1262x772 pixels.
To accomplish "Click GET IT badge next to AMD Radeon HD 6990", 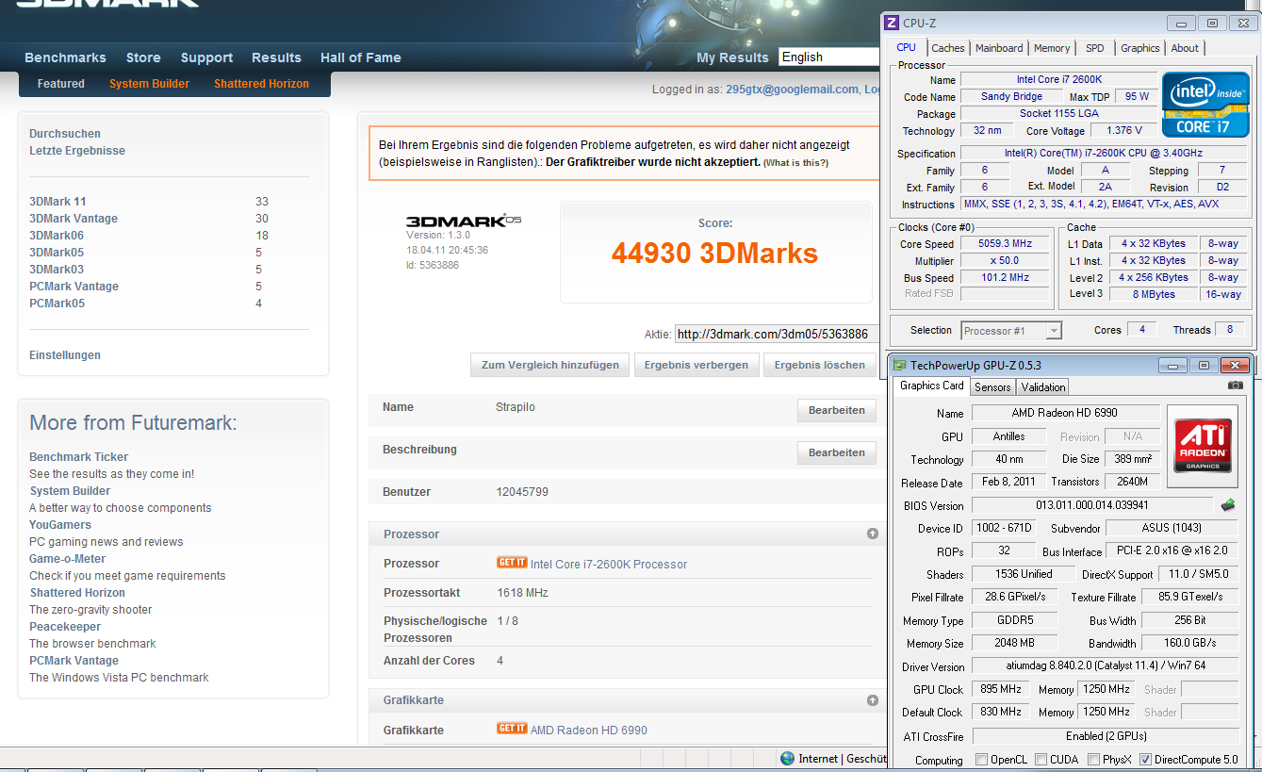I will pos(512,729).
